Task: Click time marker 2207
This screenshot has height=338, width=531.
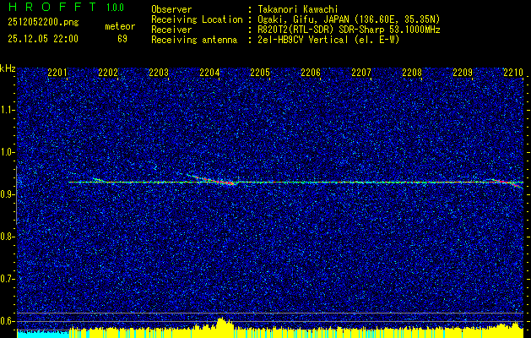Action: coord(361,73)
